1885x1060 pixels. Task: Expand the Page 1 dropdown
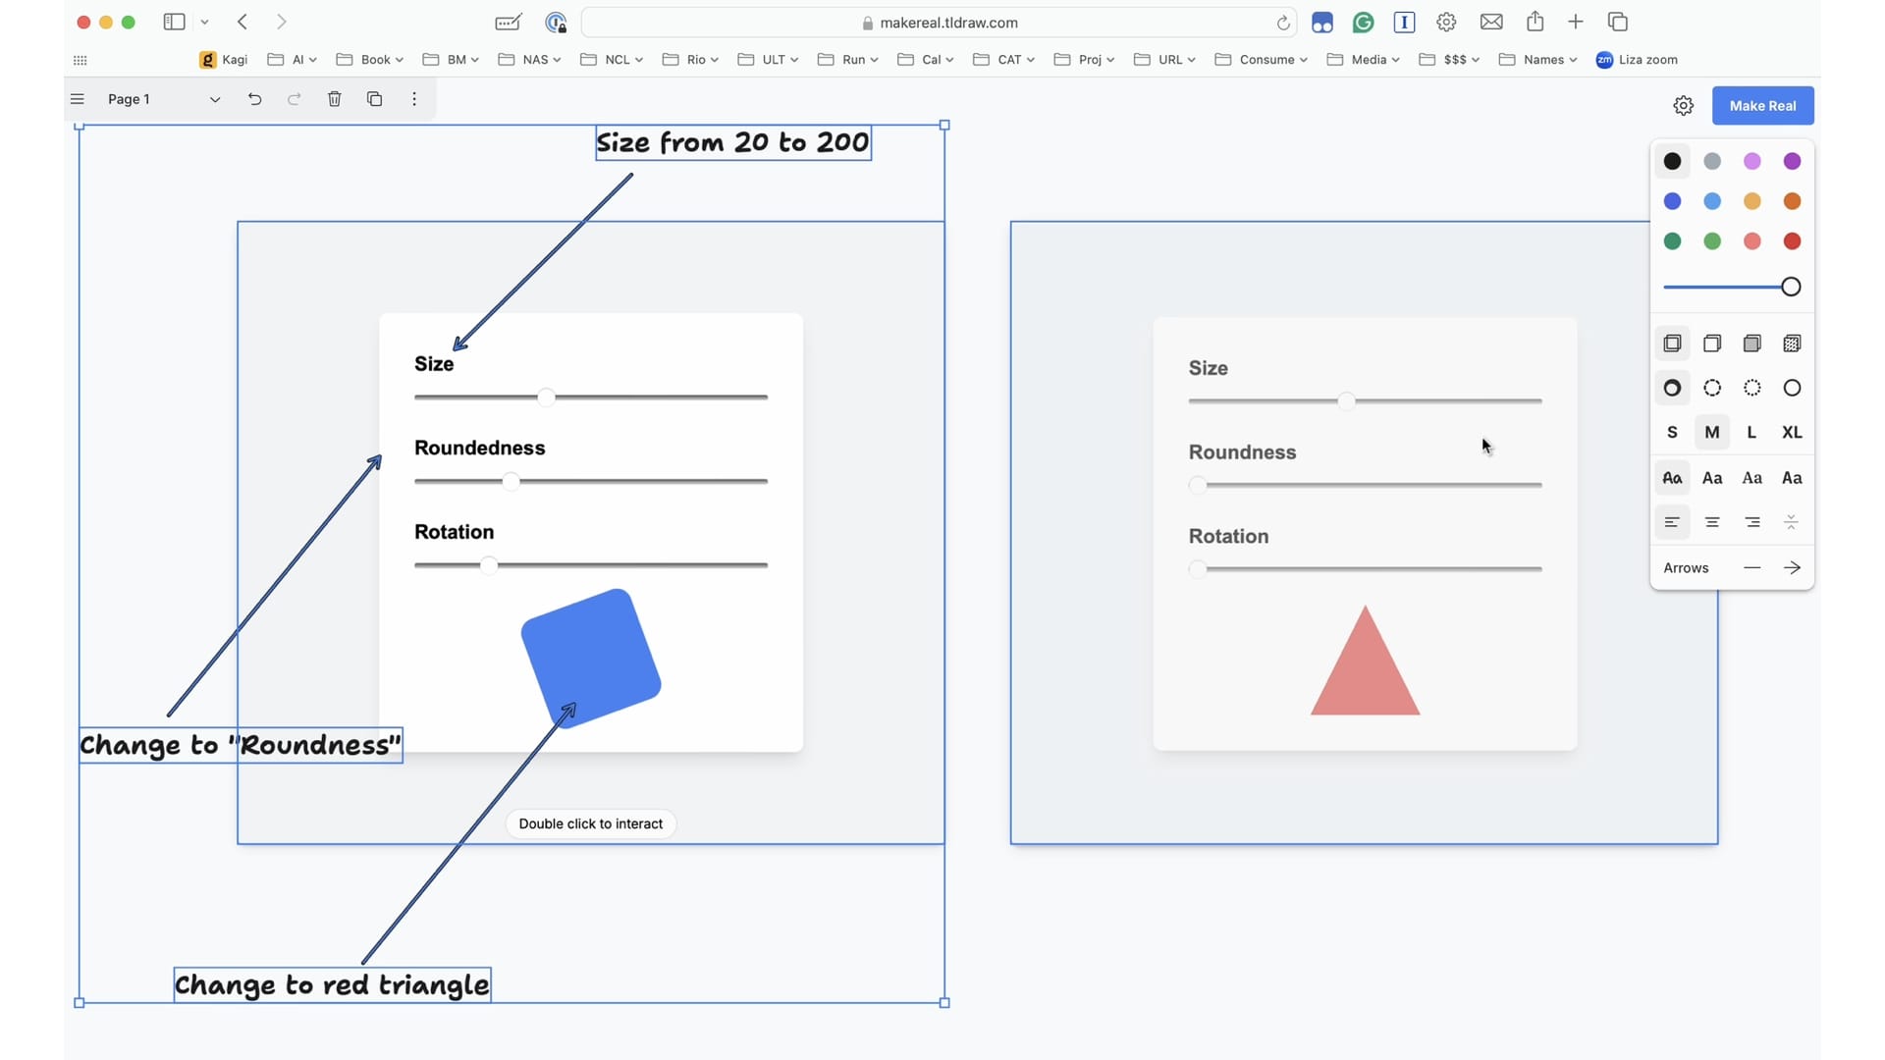pos(214,99)
